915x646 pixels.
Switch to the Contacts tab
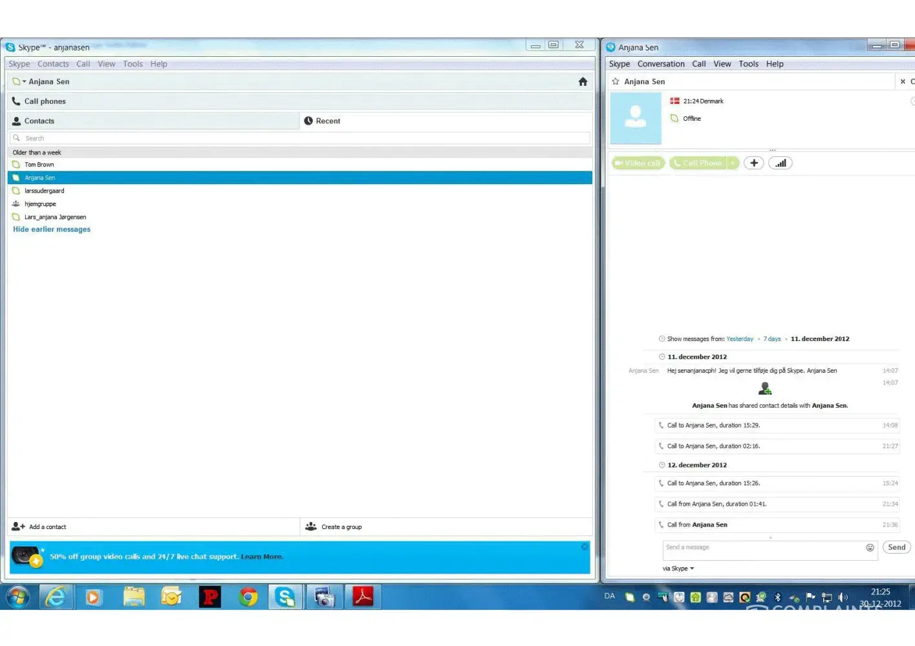point(153,121)
